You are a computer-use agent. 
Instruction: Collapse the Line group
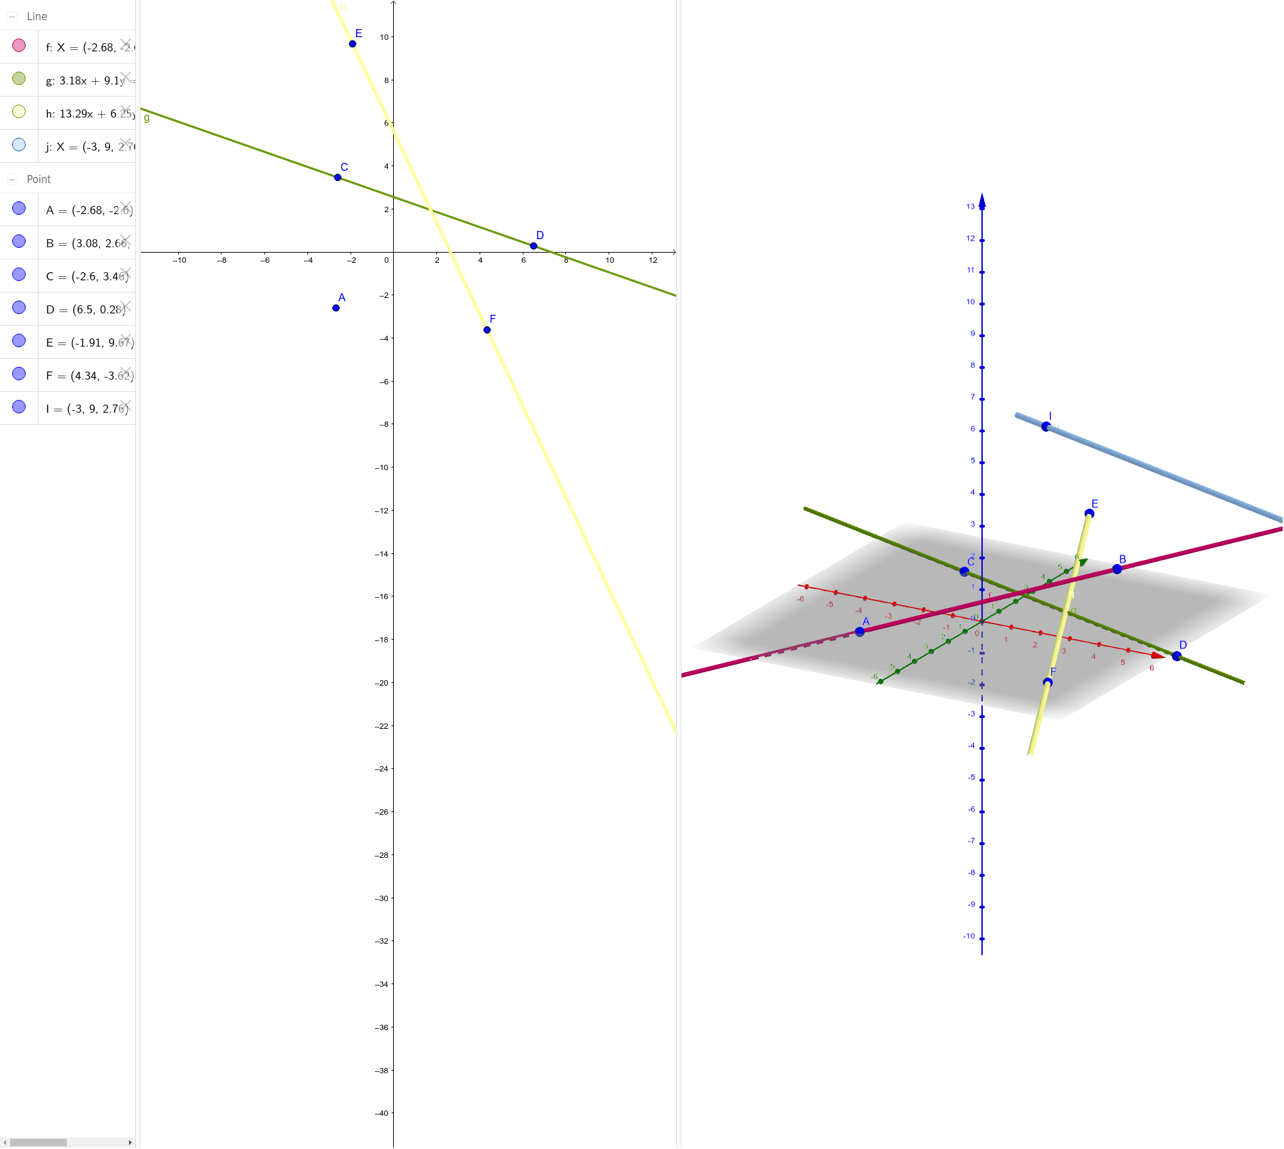pos(12,16)
